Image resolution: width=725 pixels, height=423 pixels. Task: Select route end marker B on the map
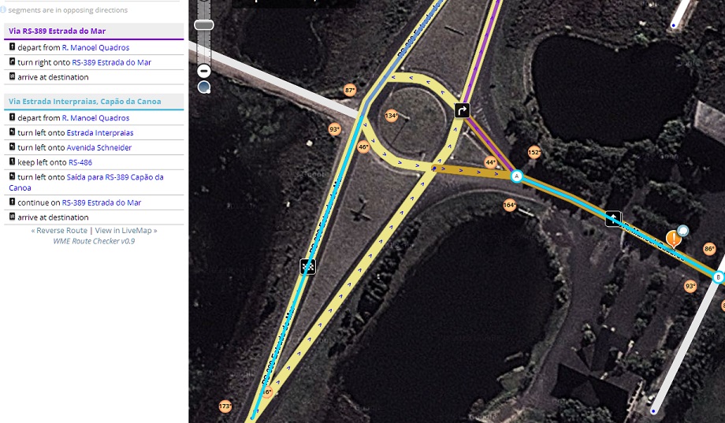[x=718, y=277]
